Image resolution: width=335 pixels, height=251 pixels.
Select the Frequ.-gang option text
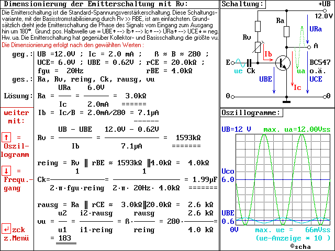click(x=18, y=184)
